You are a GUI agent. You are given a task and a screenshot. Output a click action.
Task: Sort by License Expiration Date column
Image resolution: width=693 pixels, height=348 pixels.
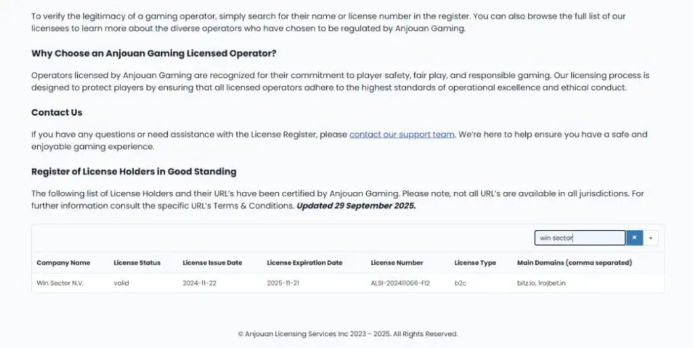[x=305, y=262]
